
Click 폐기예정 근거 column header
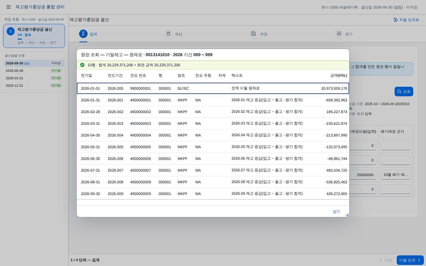(392, 131)
